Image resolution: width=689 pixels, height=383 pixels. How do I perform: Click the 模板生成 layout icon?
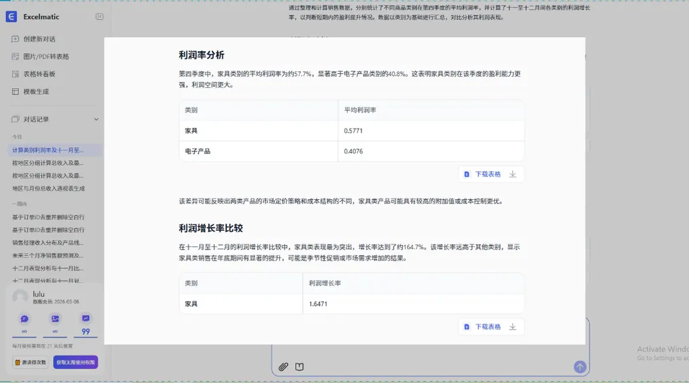click(x=15, y=92)
